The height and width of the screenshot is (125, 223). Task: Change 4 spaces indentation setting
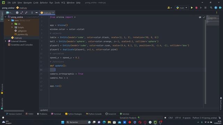coord(186,118)
